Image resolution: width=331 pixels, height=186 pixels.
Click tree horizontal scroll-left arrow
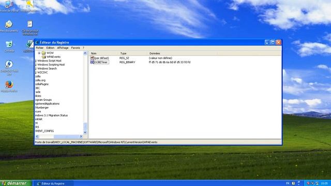[37, 136]
